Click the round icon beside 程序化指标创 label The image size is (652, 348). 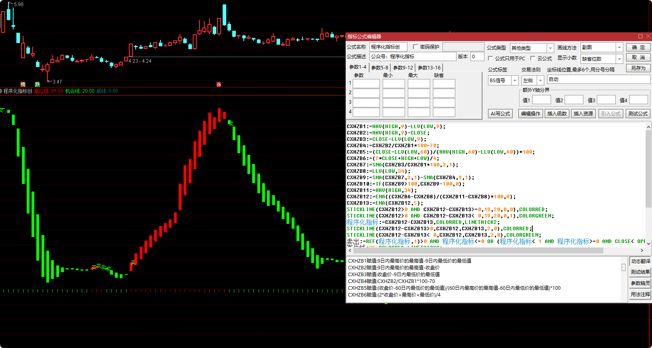1,91
